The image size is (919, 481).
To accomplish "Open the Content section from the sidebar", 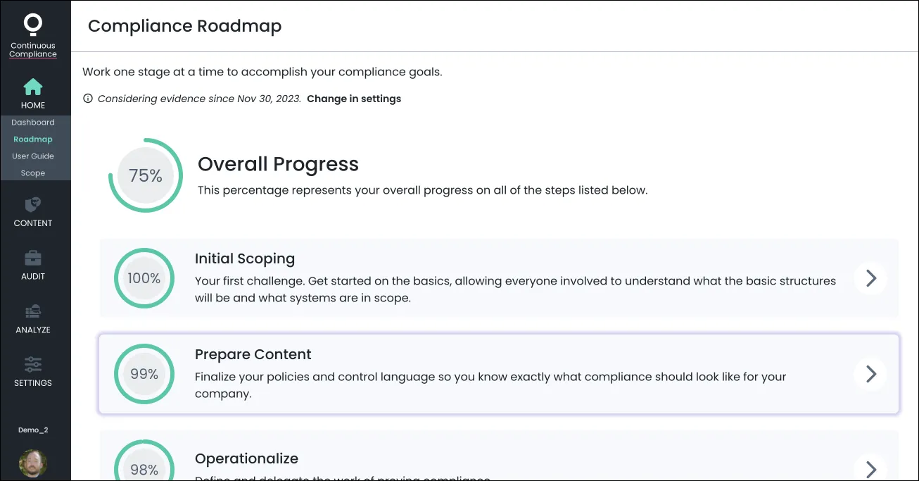I will tap(33, 211).
